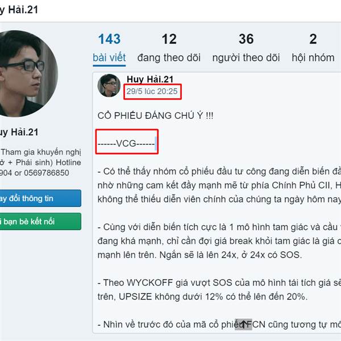
Task: Select the 2 hội nhóm tab
Action: 313,48
